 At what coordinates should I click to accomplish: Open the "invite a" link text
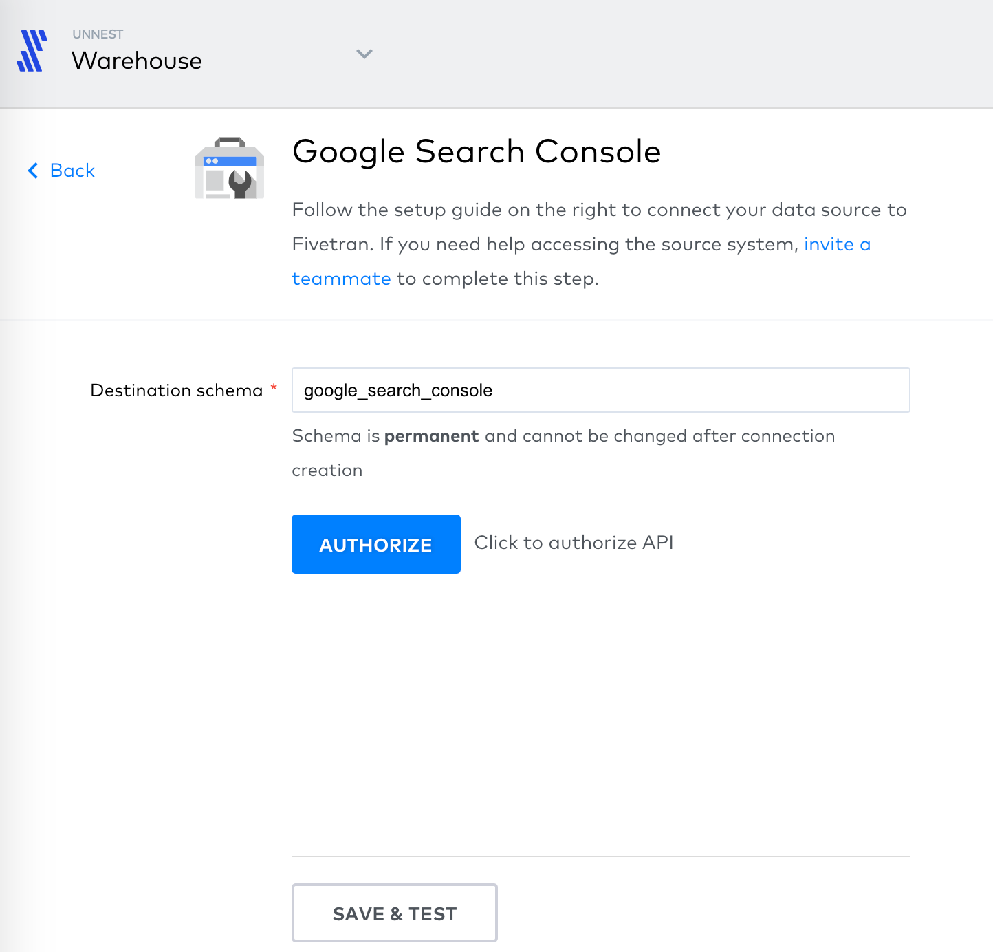pyautogui.click(x=837, y=244)
